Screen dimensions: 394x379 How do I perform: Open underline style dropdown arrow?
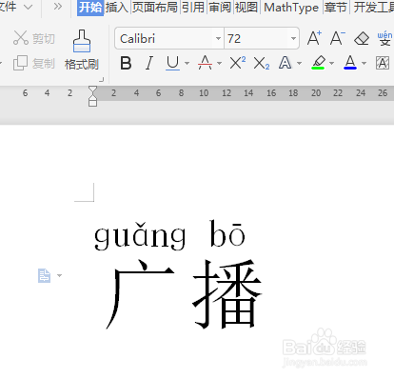(x=187, y=63)
